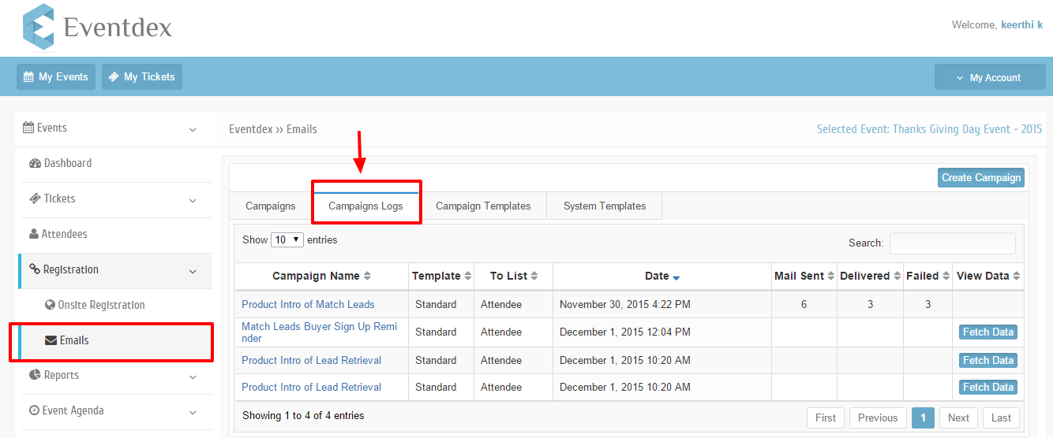Open the My Account dropdown
The width and height of the screenshot is (1053, 438).
click(990, 77)
